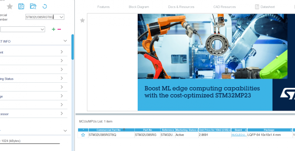
Task: Click the Active marketing status cell
Action: tap(187, 135)
